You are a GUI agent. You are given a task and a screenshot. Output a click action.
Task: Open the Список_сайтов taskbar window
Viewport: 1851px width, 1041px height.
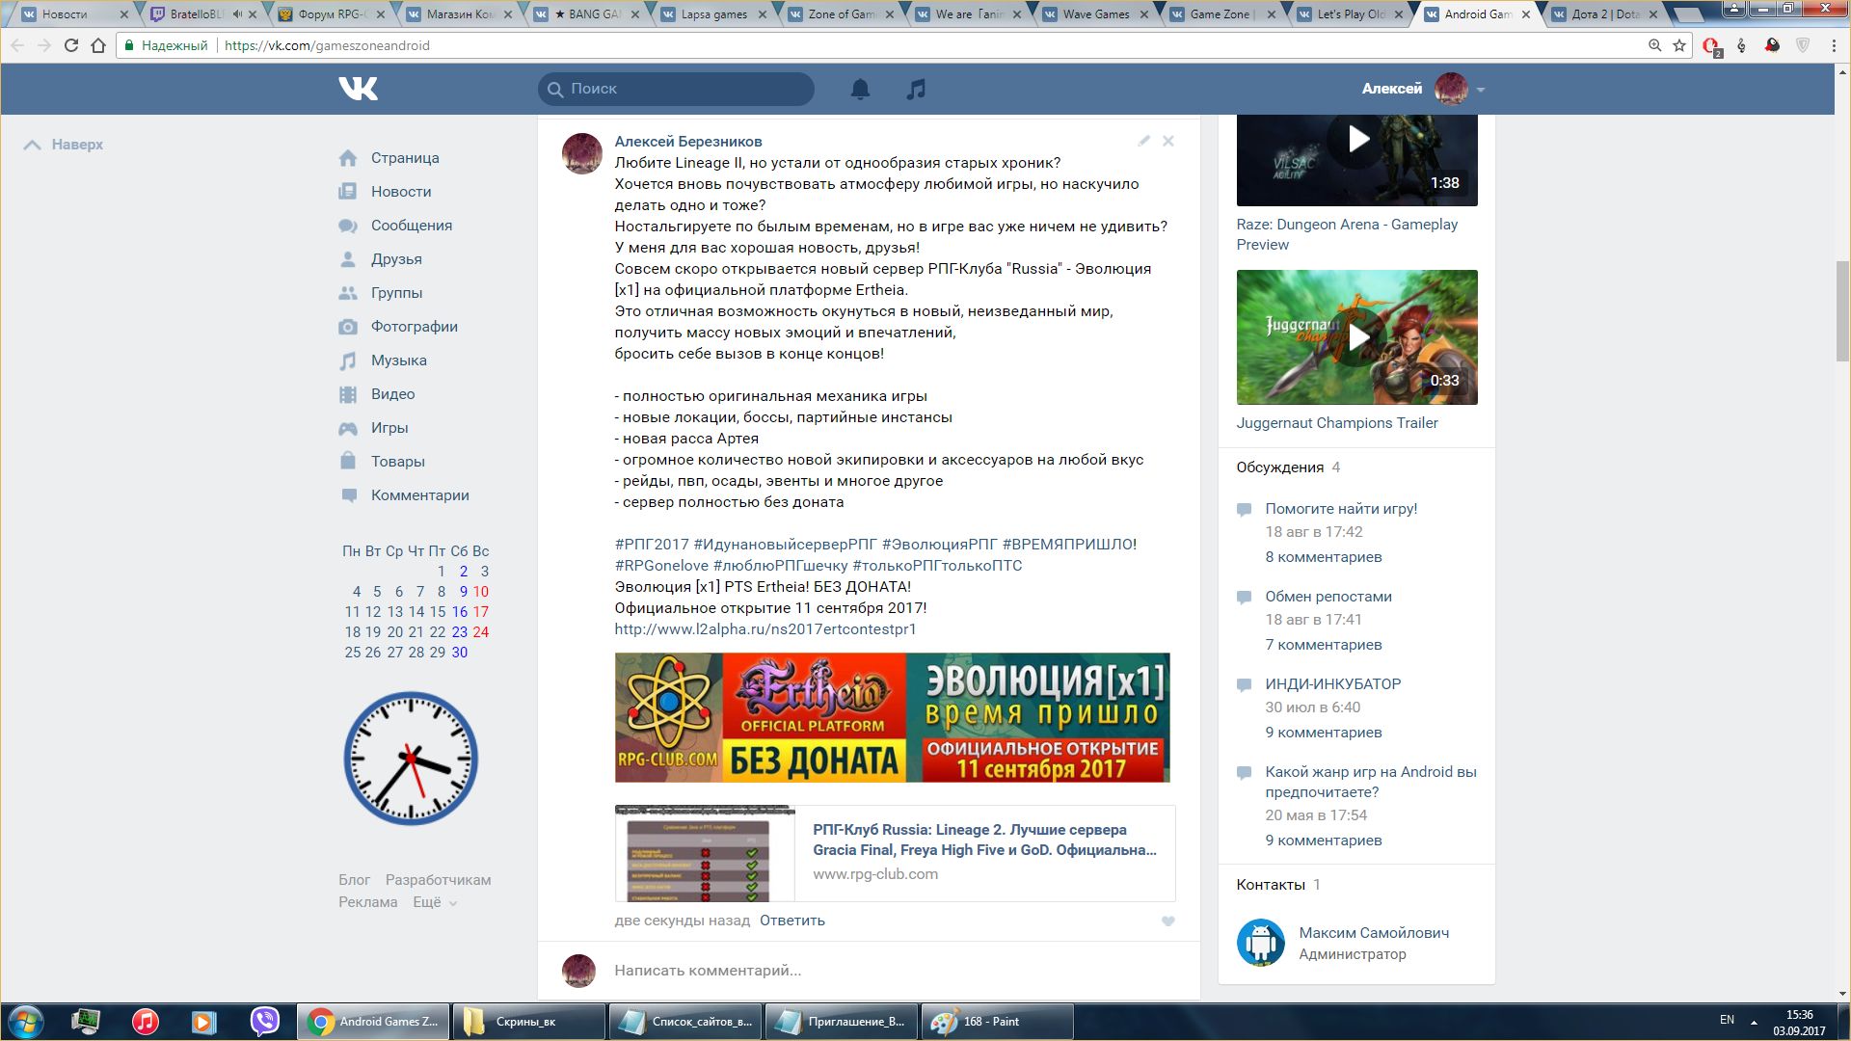coord(684,1022)
